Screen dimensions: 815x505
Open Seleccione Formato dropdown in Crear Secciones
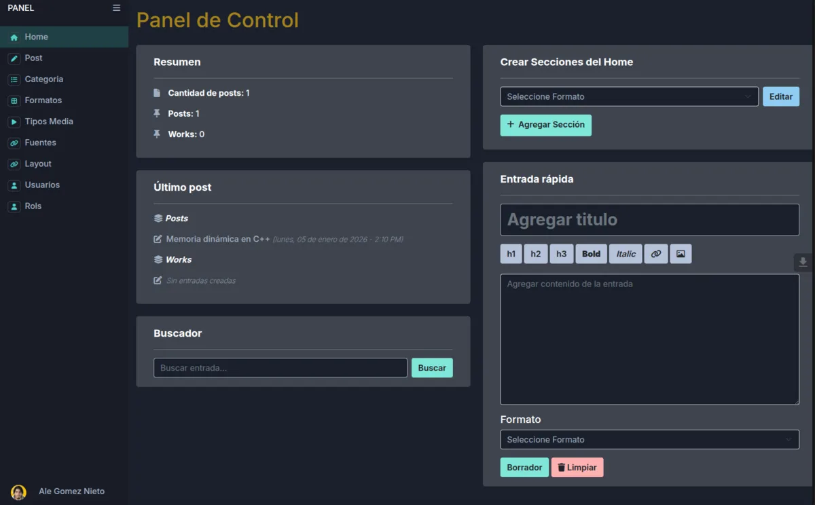629,96
